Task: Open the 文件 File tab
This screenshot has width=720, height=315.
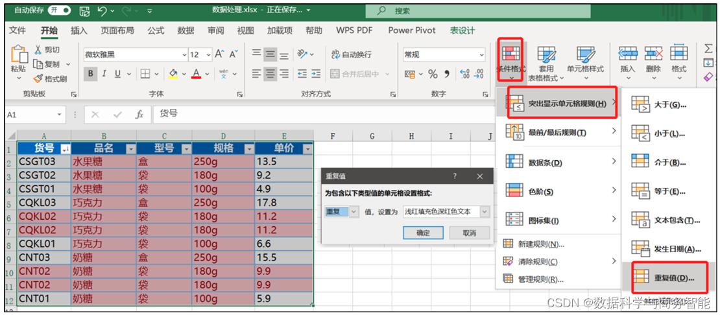Action: click(18, 30)
